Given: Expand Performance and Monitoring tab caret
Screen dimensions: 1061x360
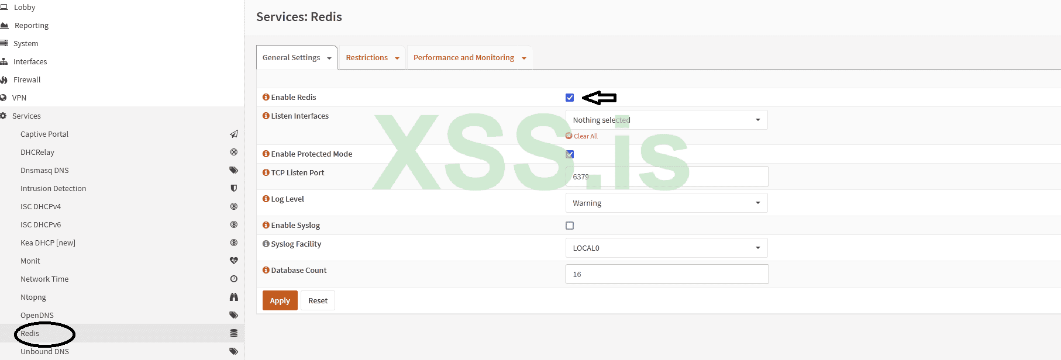Looking at the screenshot, I should (x=524, y=58).
